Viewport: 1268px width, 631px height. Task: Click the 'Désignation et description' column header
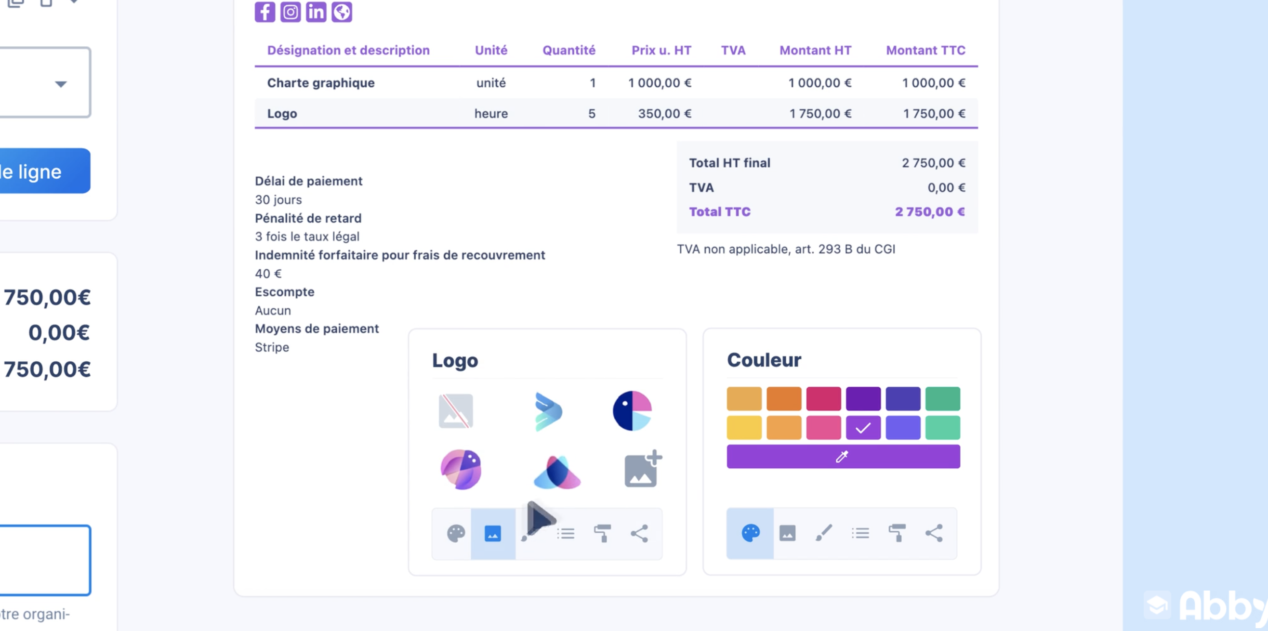pos(348,50)
